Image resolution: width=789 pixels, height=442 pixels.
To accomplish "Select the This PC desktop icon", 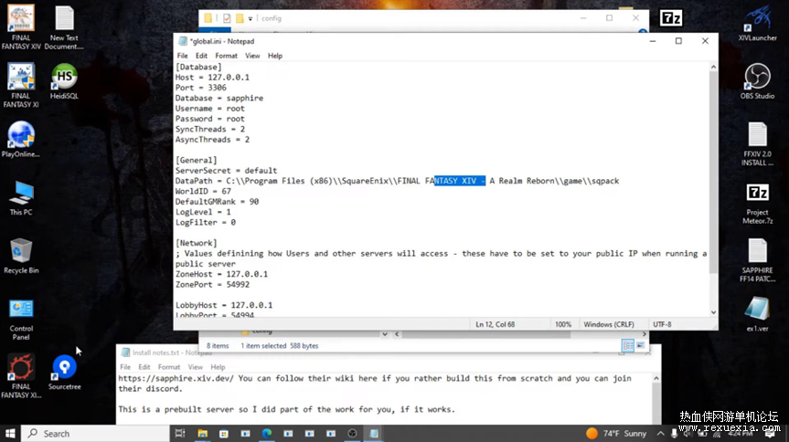I will pyautogui.click(x=21, y=198).
